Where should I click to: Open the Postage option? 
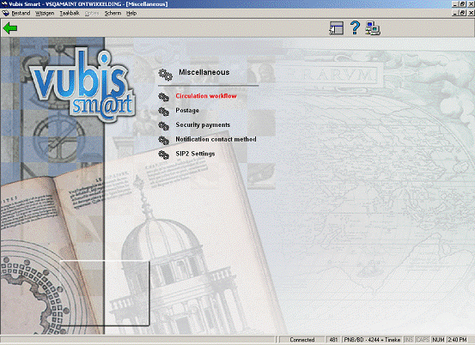[187, 111]
